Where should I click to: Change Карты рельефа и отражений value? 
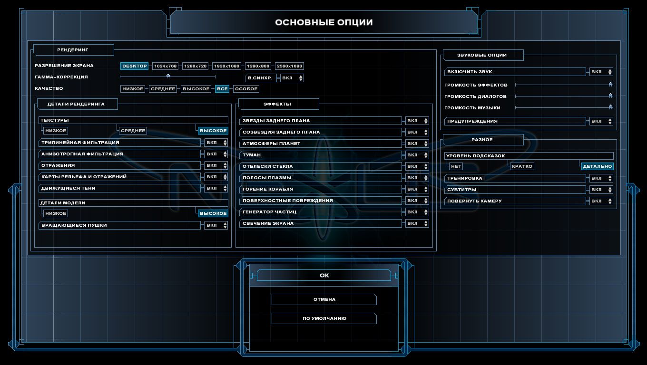216,177
